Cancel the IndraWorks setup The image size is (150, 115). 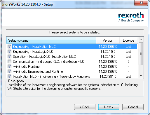click(133, 107)
